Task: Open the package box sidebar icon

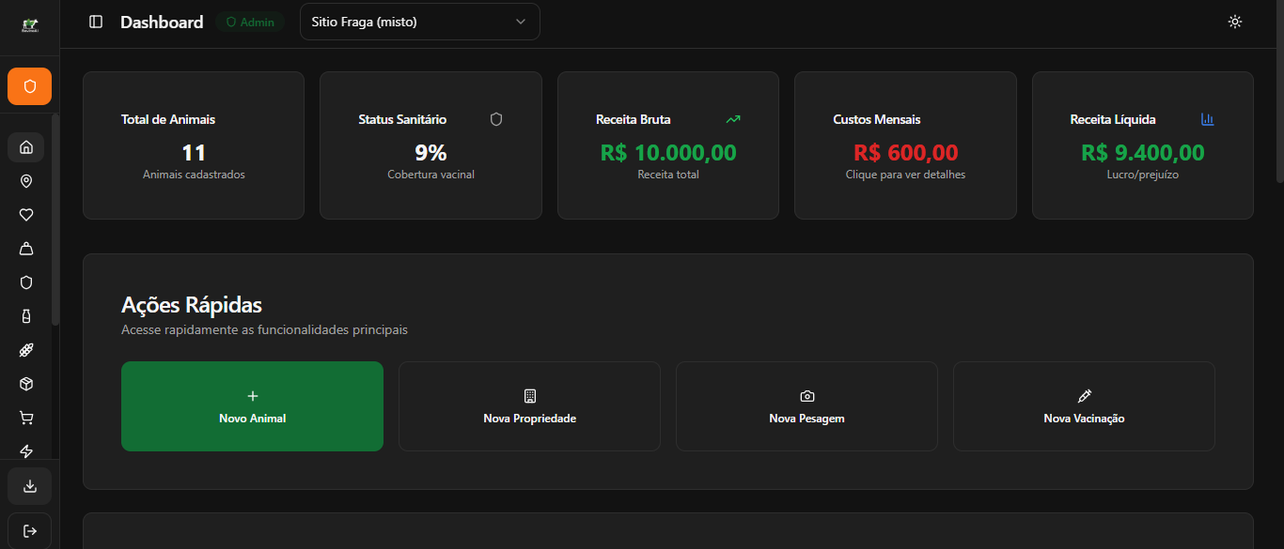Action: point(26,384)
